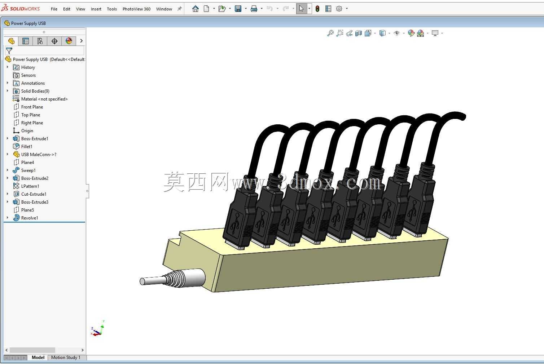Screen dimensions: 544x364
Task: Click the Rebuild traffic light icon
Action: 317,9
